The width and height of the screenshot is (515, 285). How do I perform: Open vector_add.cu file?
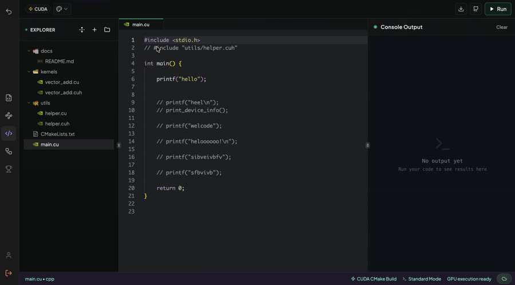coord(62,82)
